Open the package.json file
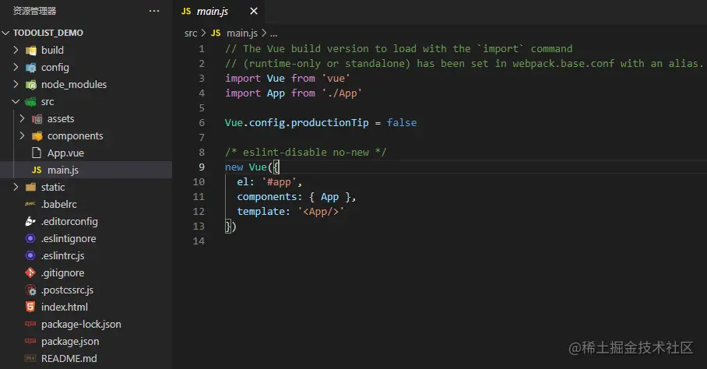The image size is (707, 369). 70,341
